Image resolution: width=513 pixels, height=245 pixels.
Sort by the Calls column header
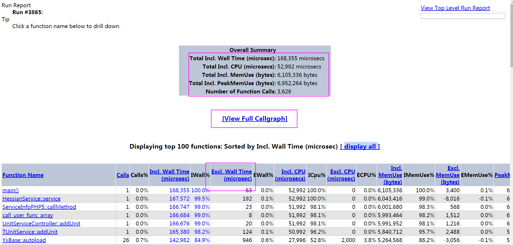(123, 175)
